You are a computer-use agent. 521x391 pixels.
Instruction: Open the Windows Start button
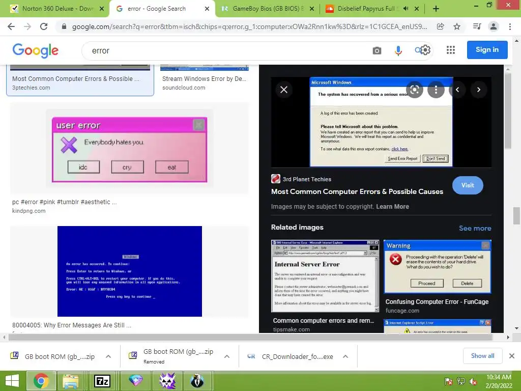[12, 381]
